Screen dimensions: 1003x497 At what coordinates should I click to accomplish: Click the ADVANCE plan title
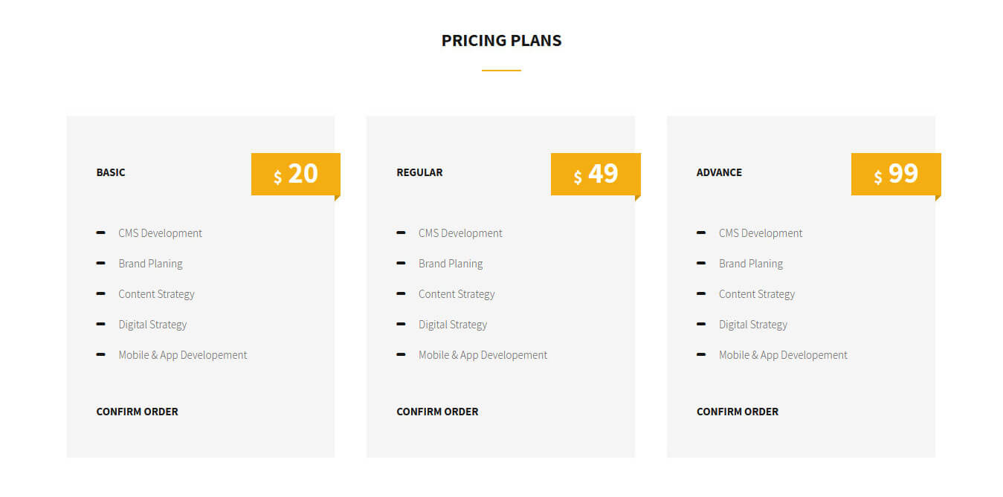[x=719, y=172]
